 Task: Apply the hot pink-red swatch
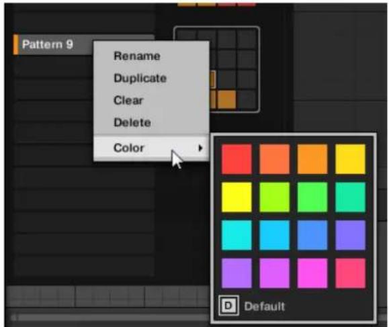tap(350, 273)
